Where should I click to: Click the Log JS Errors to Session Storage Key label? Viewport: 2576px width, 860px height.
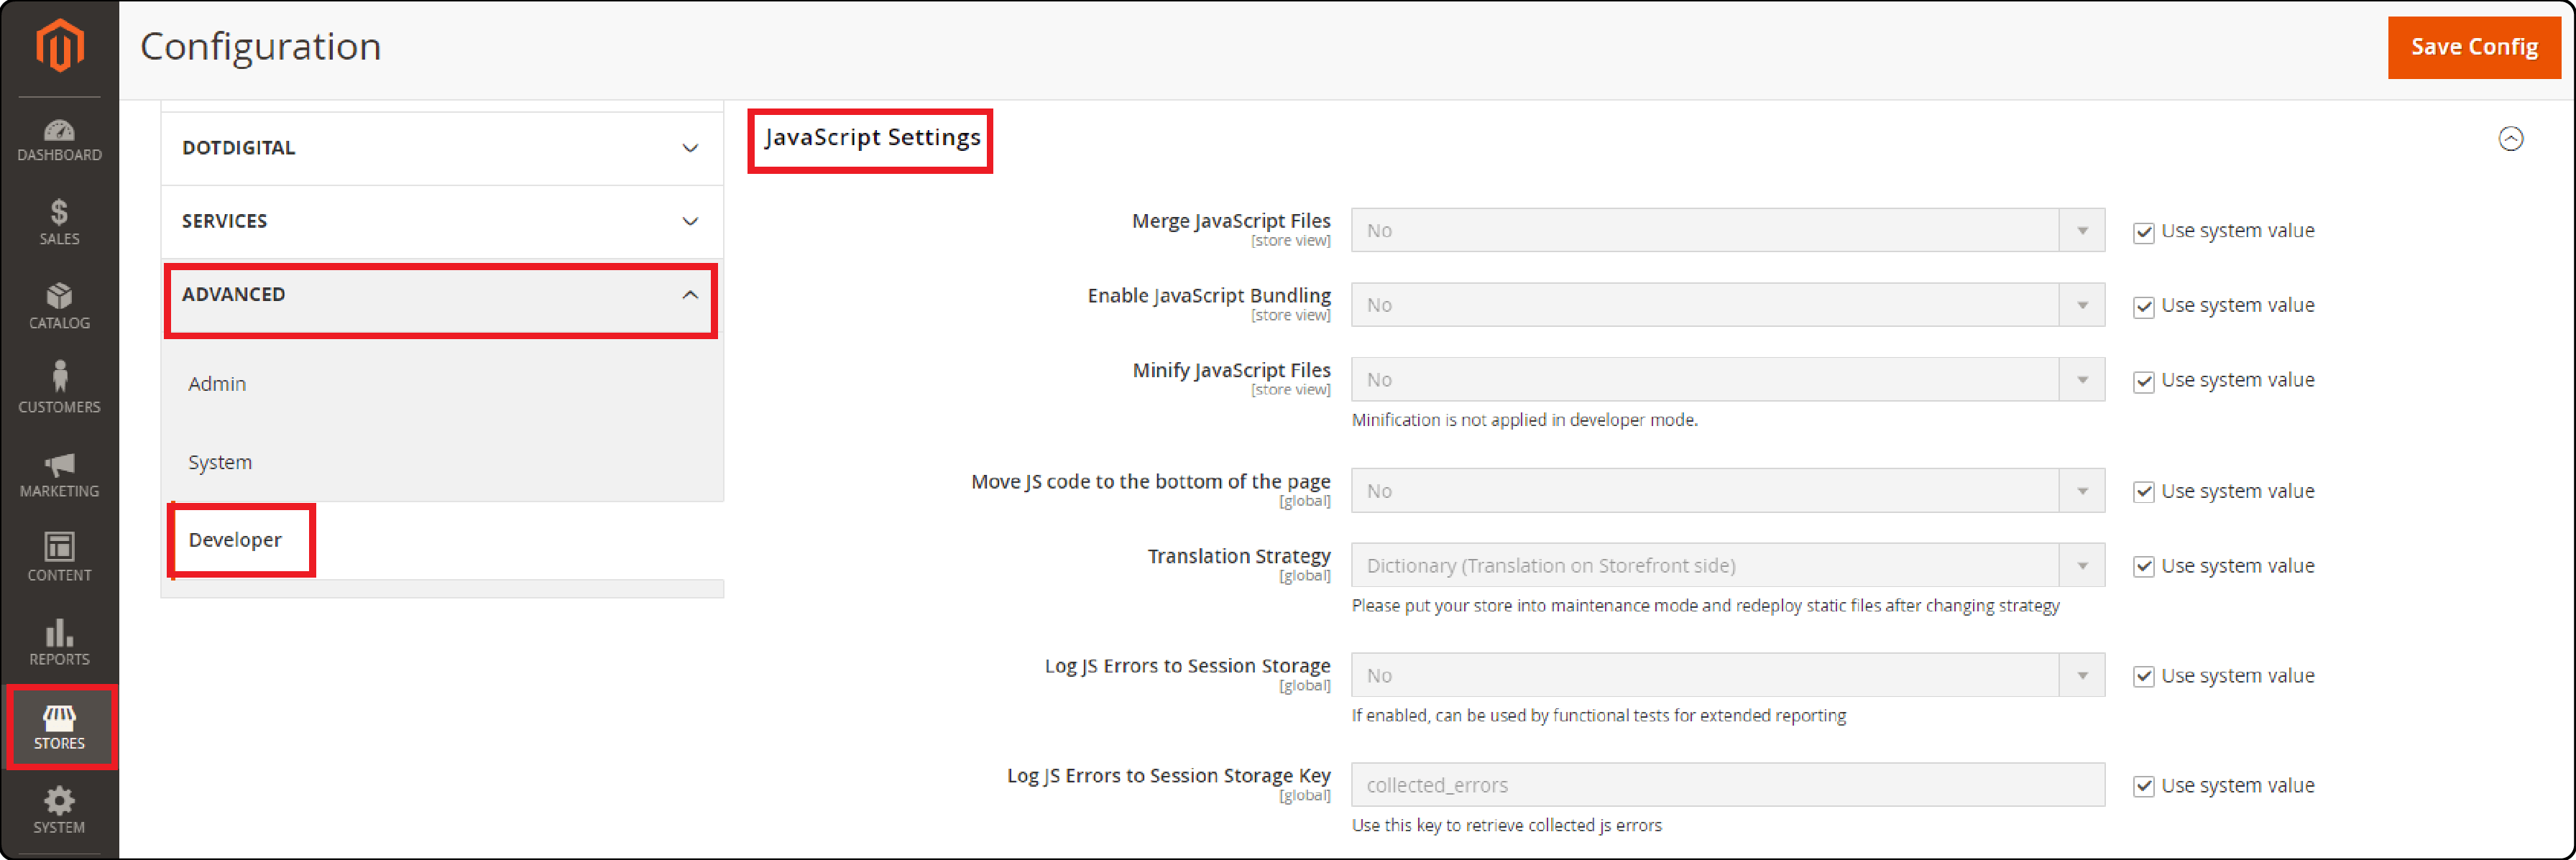1168,776
